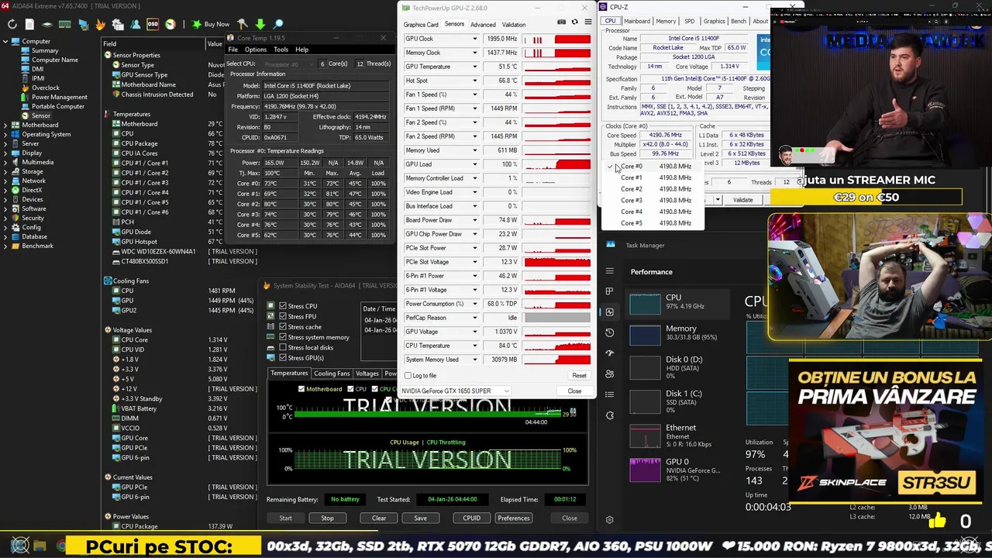Open Cooling Fans tab in stability test
The image size is (992, 558).
point(332,374)
